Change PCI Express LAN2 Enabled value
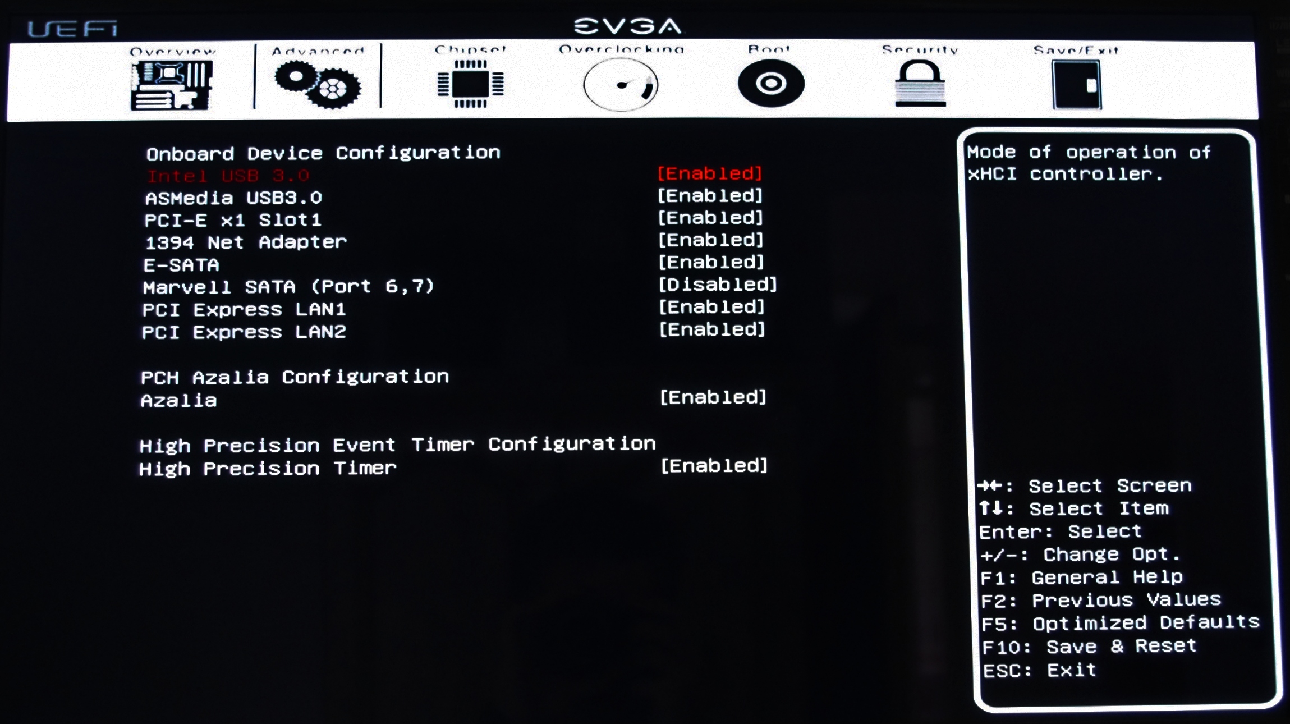Viewport: 1290px width, 724px height. click(712, 329)
